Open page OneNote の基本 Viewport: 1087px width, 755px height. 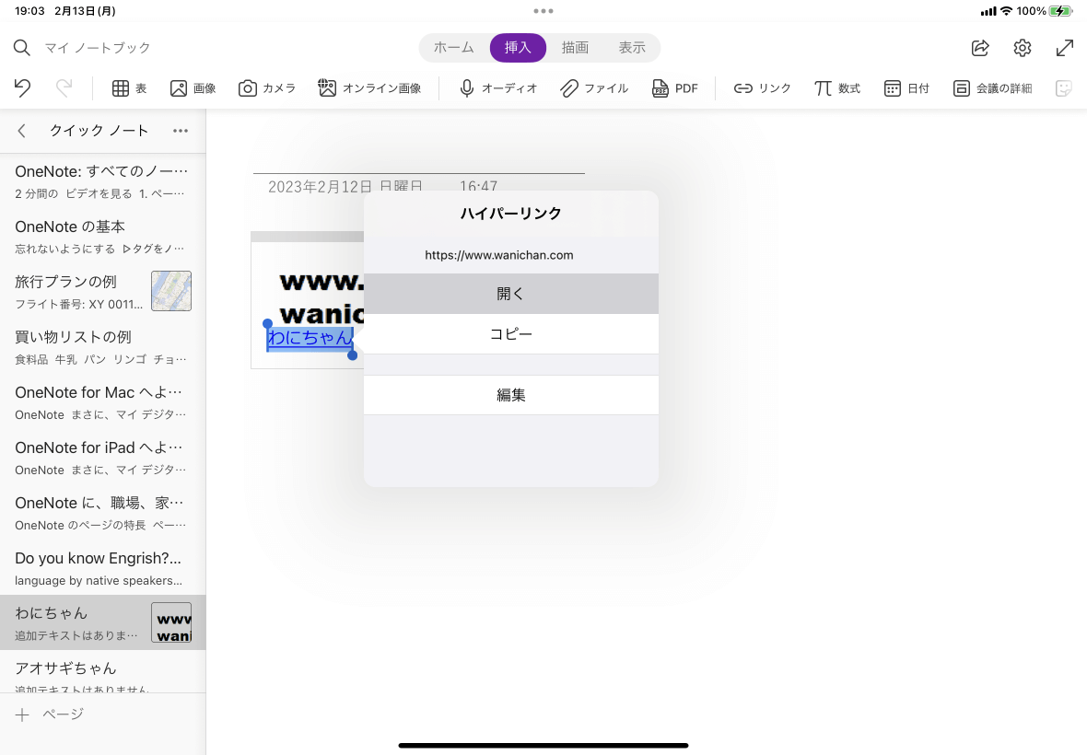coord(102,237)
